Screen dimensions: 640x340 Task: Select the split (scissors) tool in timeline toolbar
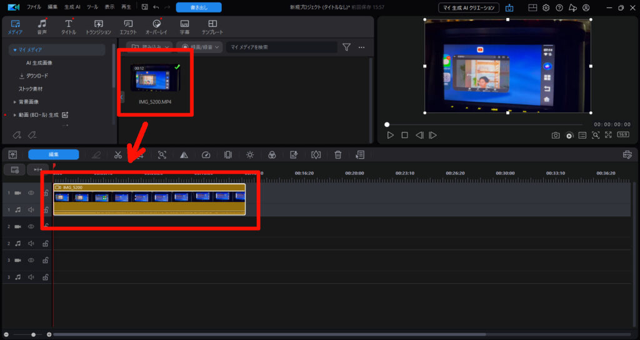117,154
